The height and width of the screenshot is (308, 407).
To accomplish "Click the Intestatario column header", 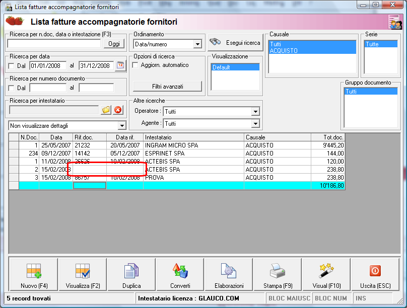I will pyautogui.click(x=193, y=137).
